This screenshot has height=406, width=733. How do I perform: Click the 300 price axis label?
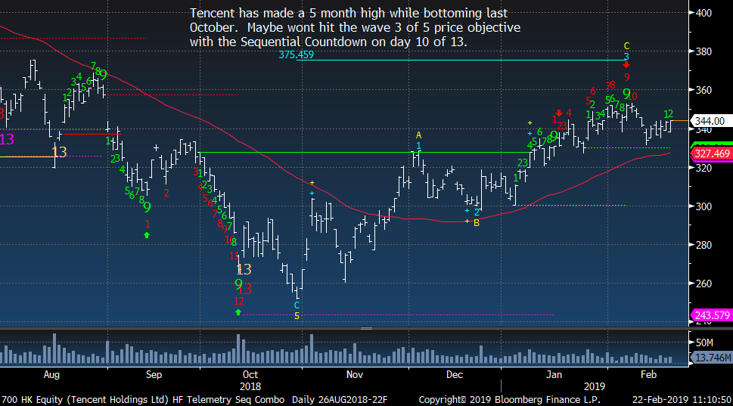(x=703, y=206)
